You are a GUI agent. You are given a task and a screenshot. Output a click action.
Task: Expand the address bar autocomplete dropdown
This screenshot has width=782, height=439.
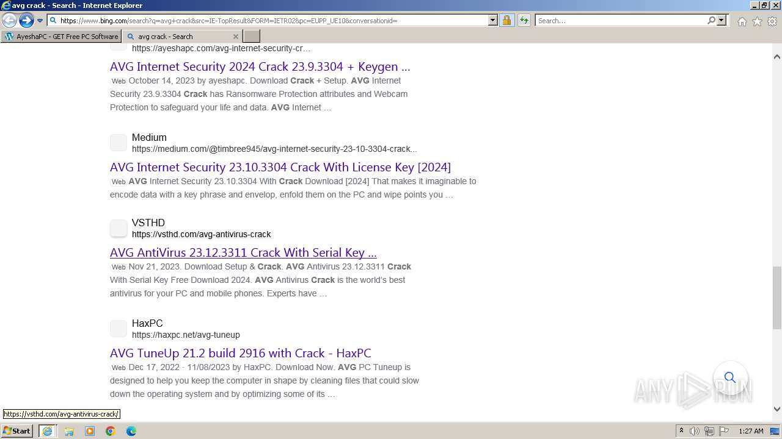(x=493, y=21)
